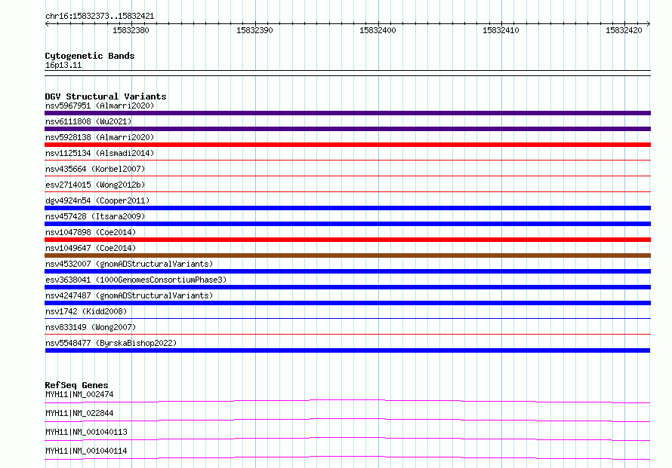672x468 pixels.
Task: Click the nsv1742 (Kidd2008) label
Action: 86,311
